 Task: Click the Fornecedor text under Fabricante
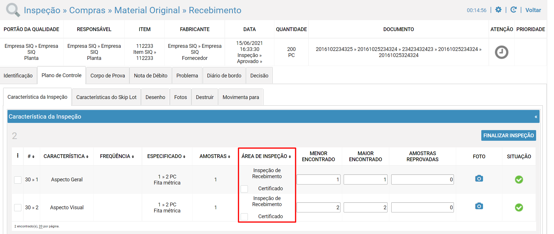[195, 58]
